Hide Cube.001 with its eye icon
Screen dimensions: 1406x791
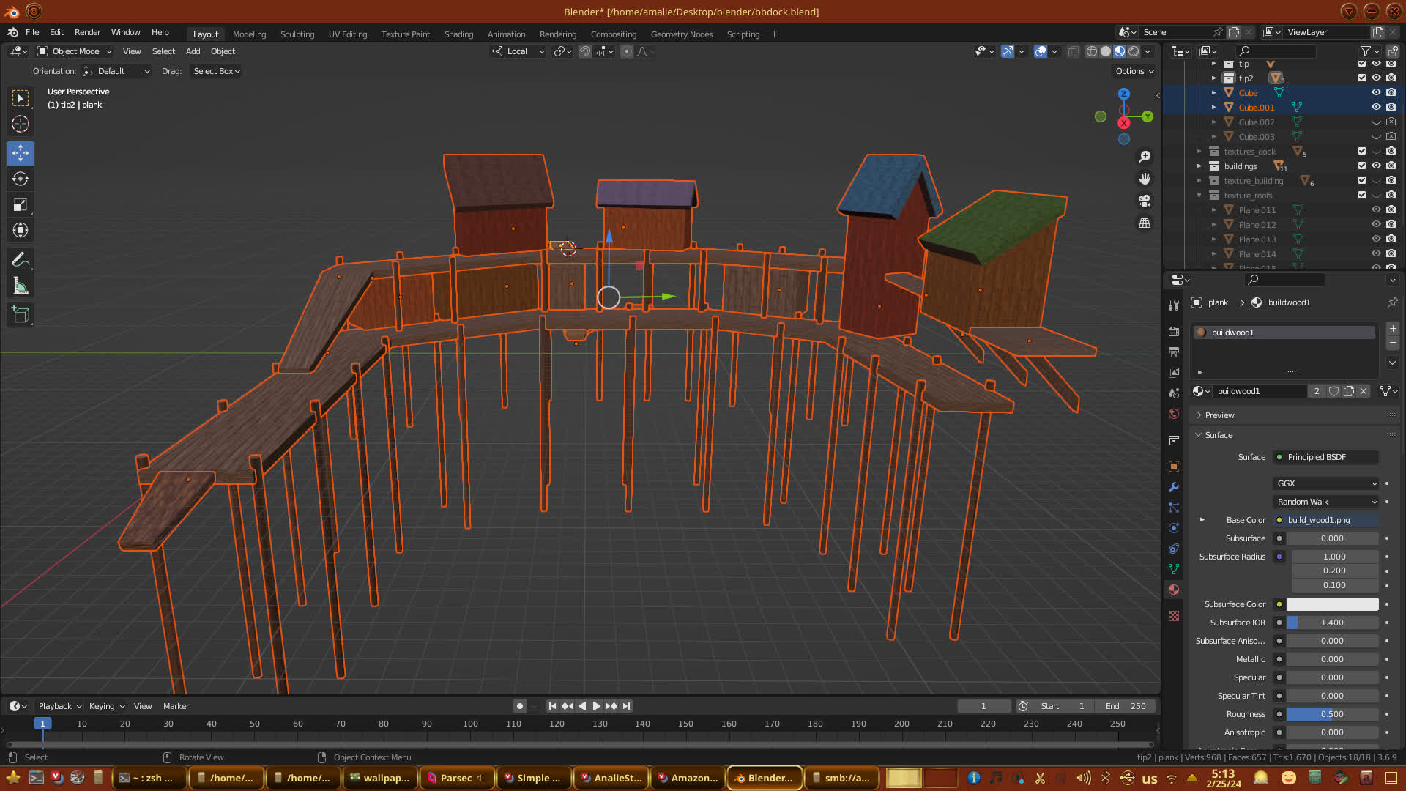click(1376, 107)
